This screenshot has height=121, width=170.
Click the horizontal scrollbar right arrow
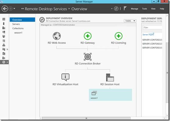pyautogui.click(x=165, y=118)
